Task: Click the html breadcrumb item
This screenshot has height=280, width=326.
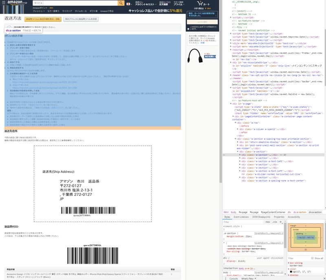Action: (226, 212)
